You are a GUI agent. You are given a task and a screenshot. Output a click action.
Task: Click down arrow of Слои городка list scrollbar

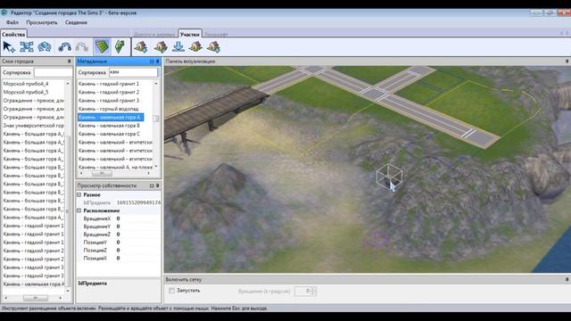[x=68, y=291]
